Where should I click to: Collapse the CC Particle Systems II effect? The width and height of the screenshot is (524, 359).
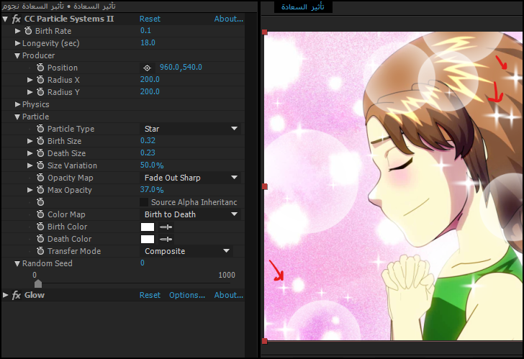coord(5,19)
